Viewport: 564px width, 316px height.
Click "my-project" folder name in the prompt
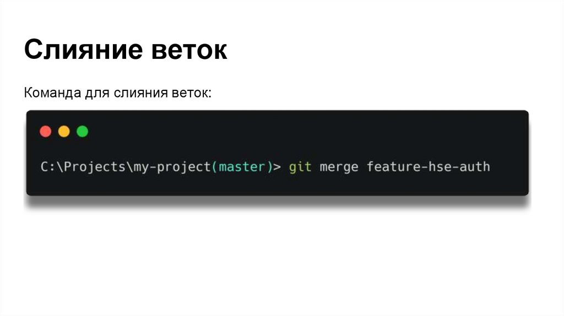point(172,166)
